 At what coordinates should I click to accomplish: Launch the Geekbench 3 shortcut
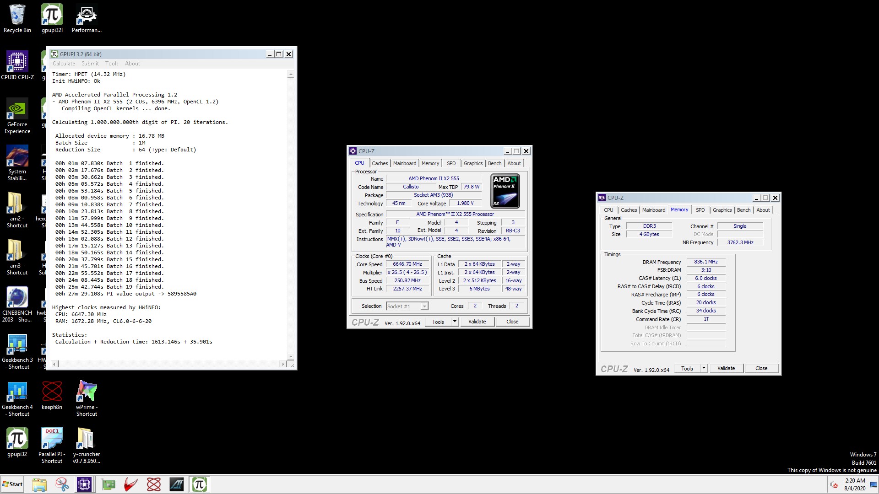click(x=17, y=351)
